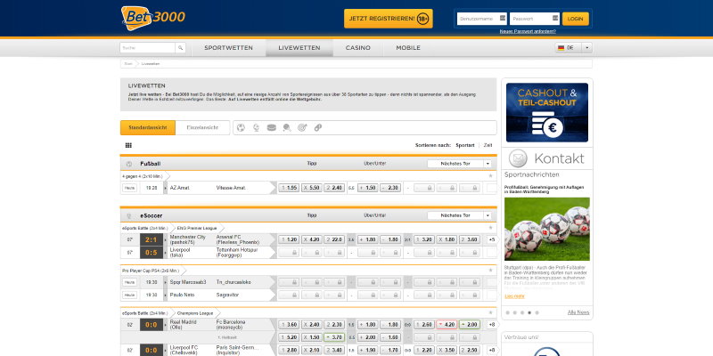713x356 pixels.
Task: Filter by the eSoccer trophy icon
Action: point(256,127)
